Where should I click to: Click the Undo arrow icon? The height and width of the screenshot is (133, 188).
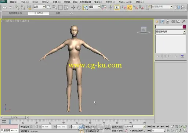point(4,8)
